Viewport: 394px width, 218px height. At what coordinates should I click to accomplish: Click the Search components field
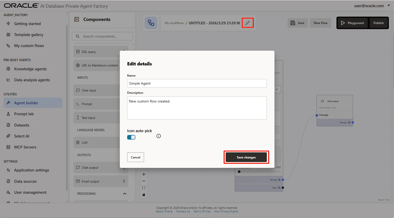[102, 36]
